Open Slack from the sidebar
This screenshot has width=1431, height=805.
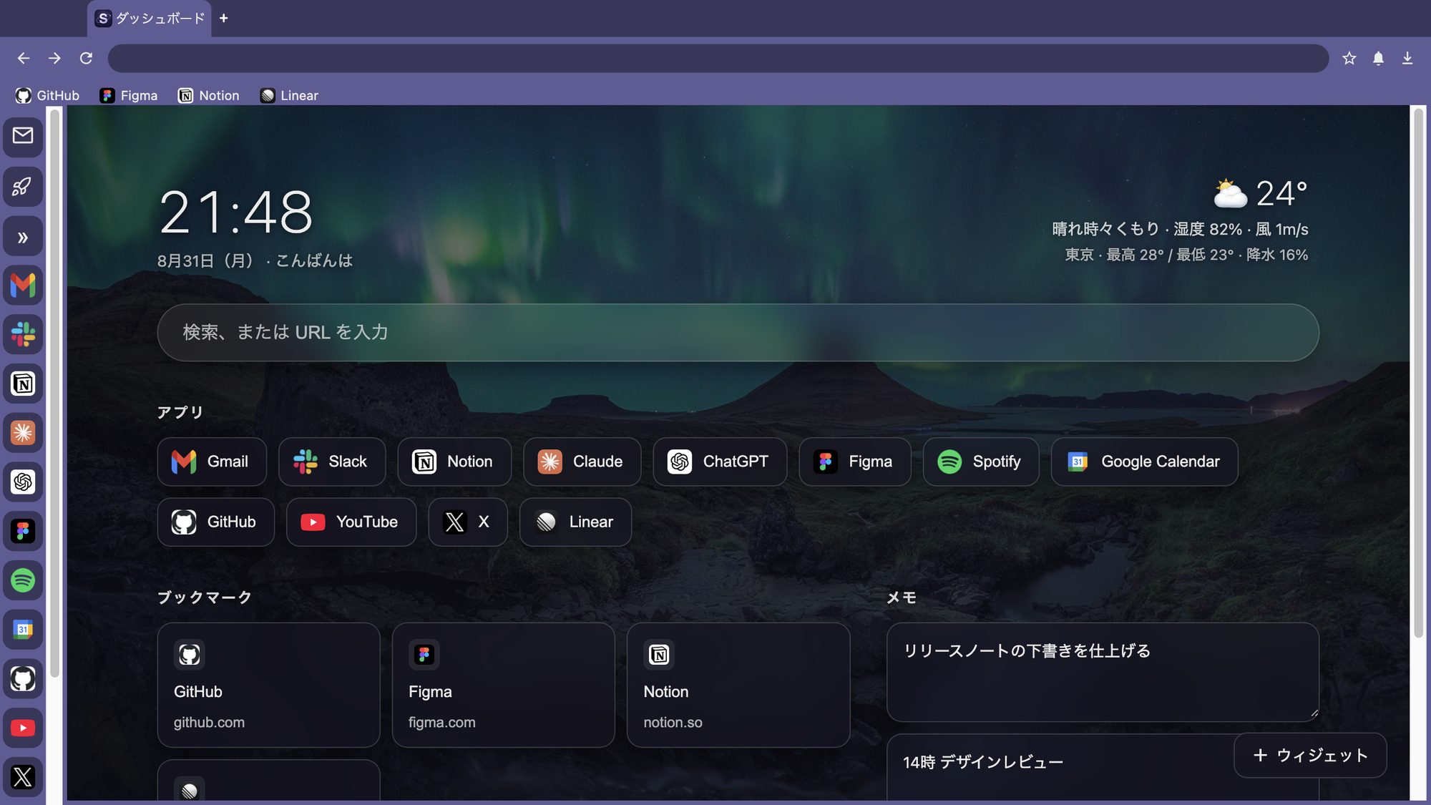point(23,335)
